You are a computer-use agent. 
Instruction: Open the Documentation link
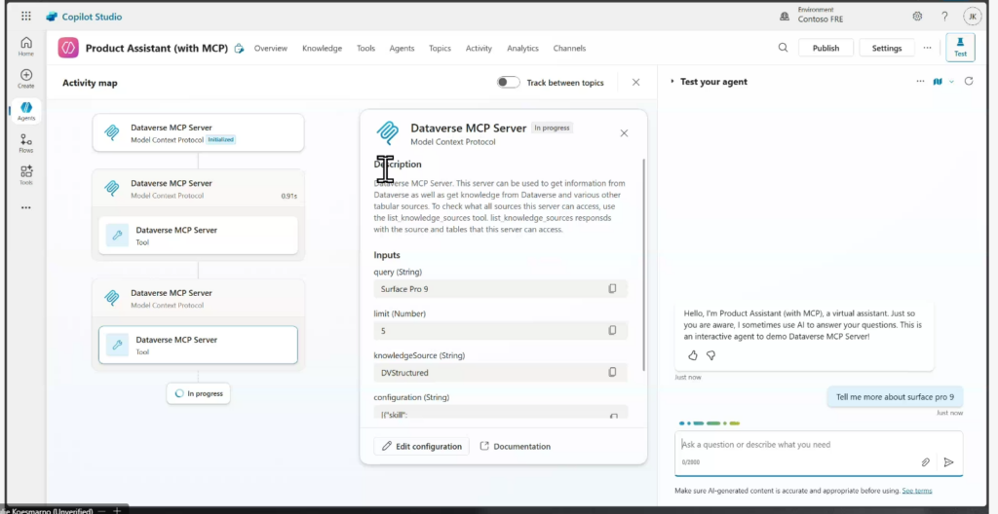pyautogui.click(x=515, y=446)
